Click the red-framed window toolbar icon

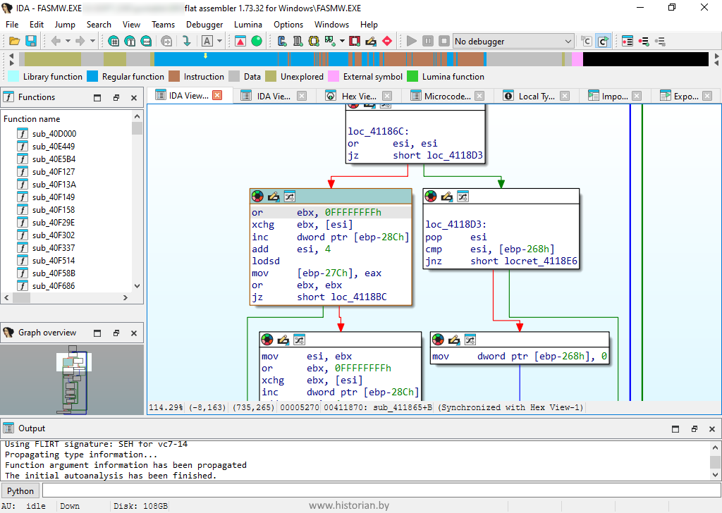click(355, 41)
